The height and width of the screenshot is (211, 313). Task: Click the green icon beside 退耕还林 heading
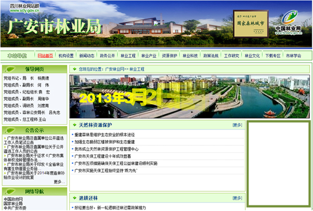(x=74, y=199)
